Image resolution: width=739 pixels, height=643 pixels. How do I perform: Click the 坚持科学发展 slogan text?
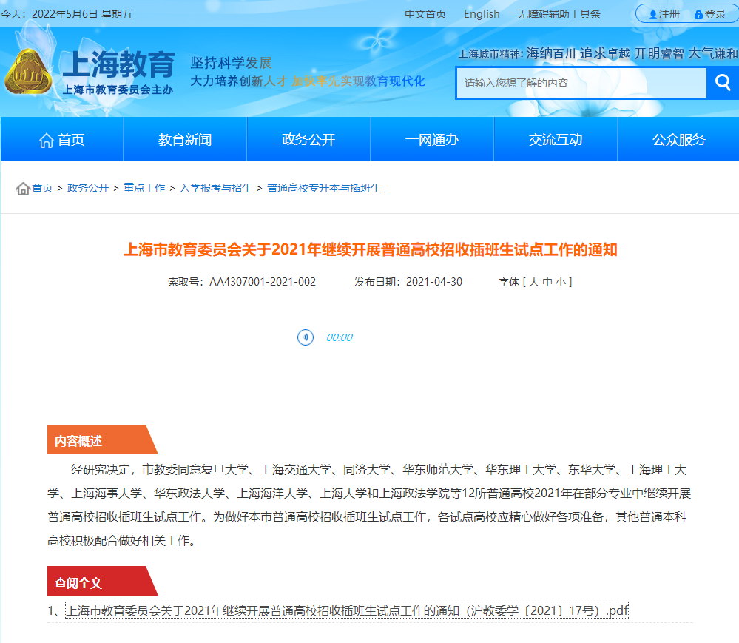231,63
